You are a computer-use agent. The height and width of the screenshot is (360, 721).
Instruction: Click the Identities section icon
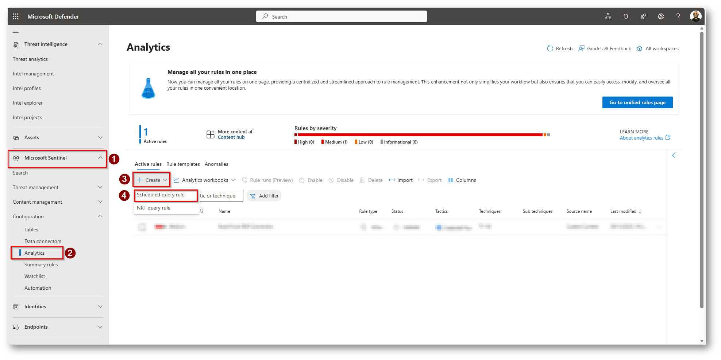(16, 307)
